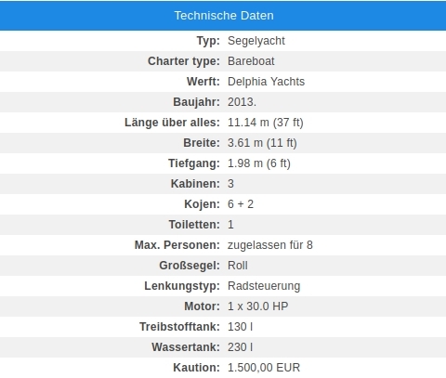Click the Motor 1 x 30.0 HP value
Viewport: 446px width, 378px height.
pos(258,306)
